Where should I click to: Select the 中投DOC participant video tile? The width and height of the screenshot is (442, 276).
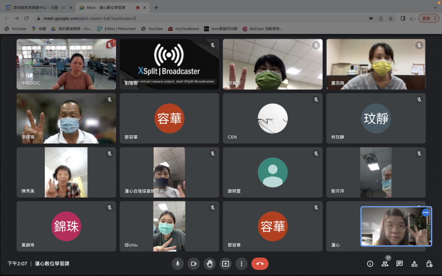point(66,64)
